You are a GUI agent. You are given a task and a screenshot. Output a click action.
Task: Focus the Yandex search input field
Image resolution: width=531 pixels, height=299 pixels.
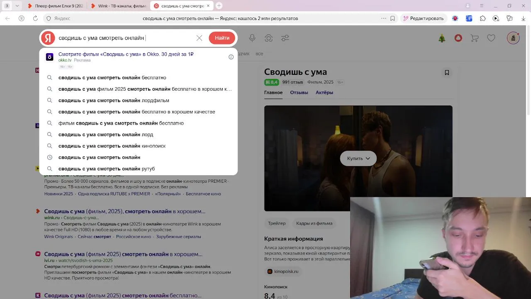point(126,38)
